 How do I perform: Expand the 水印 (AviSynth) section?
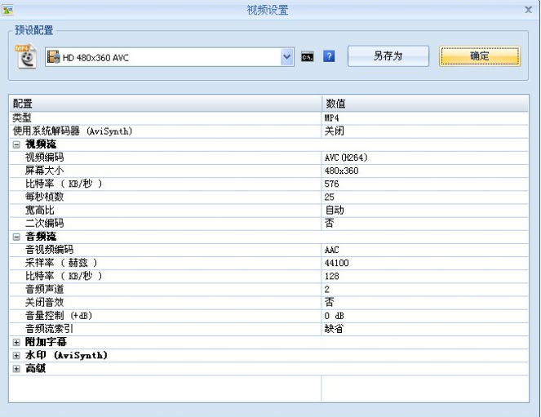pos(16,356)
